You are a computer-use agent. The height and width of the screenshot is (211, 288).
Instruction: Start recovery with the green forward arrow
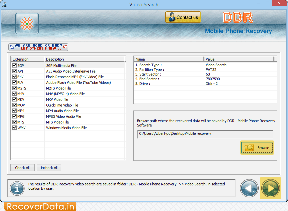click(270, 188)
